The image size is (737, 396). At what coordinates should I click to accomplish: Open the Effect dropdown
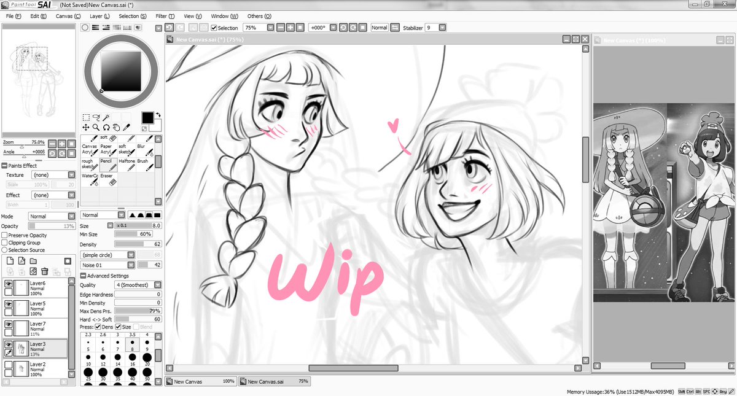pos(53,195)
